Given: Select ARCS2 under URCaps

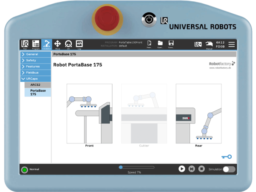Looking at the screenshot, I should tap(38, 85).
